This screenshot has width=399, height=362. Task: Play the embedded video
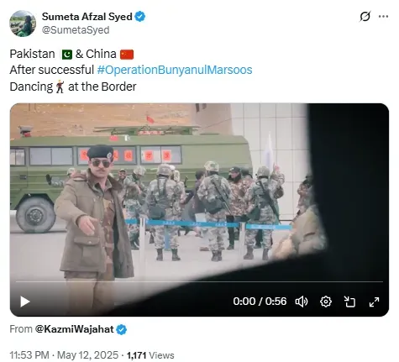25,302
